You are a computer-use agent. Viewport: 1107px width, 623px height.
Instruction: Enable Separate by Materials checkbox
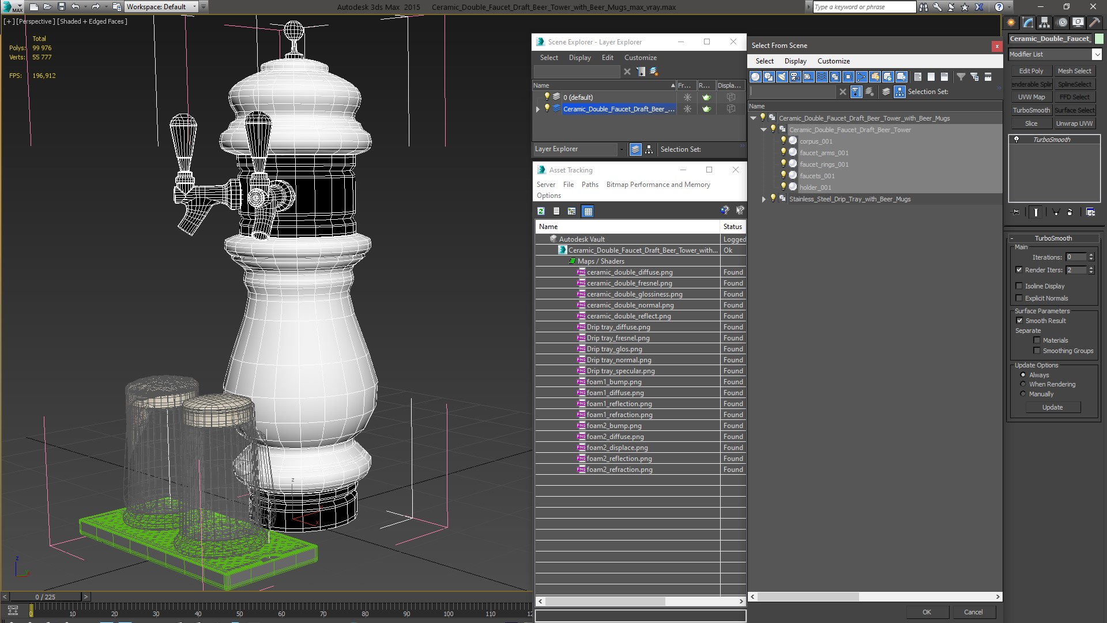(x=1037, y=340)
